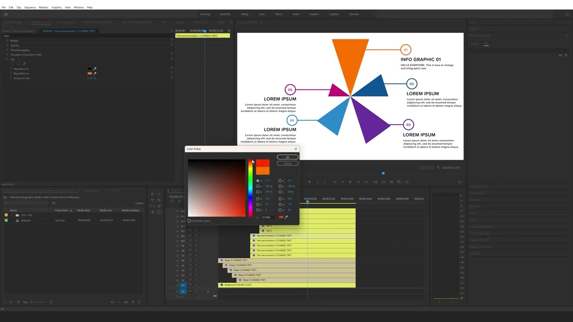Screen dimensions: 573x322
Task: Expand the Opacity effect properties
Action: click(4, 45)
